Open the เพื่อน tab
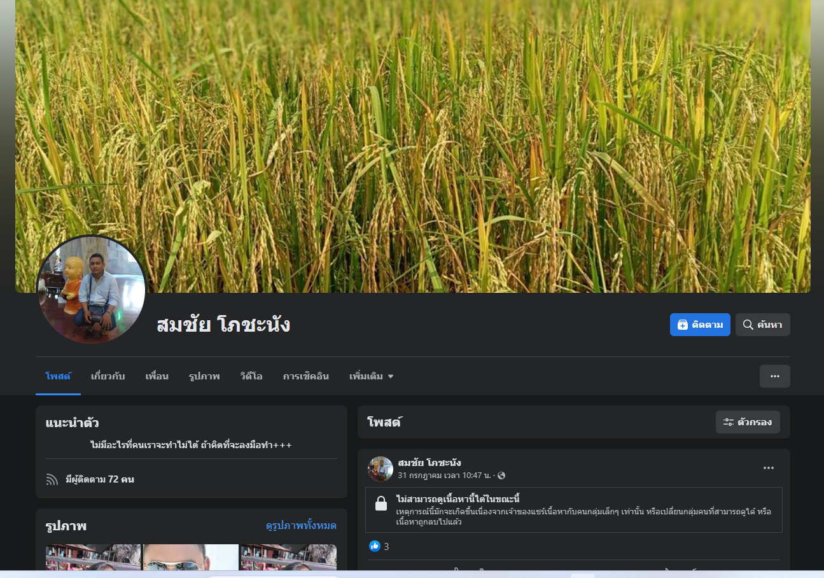Screen dimensions: 824x578 click(157, 376)
